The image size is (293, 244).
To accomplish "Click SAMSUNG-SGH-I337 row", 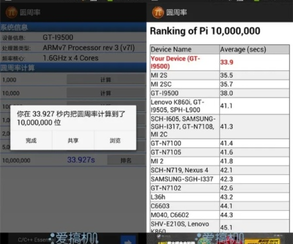I will pos(220,179).
